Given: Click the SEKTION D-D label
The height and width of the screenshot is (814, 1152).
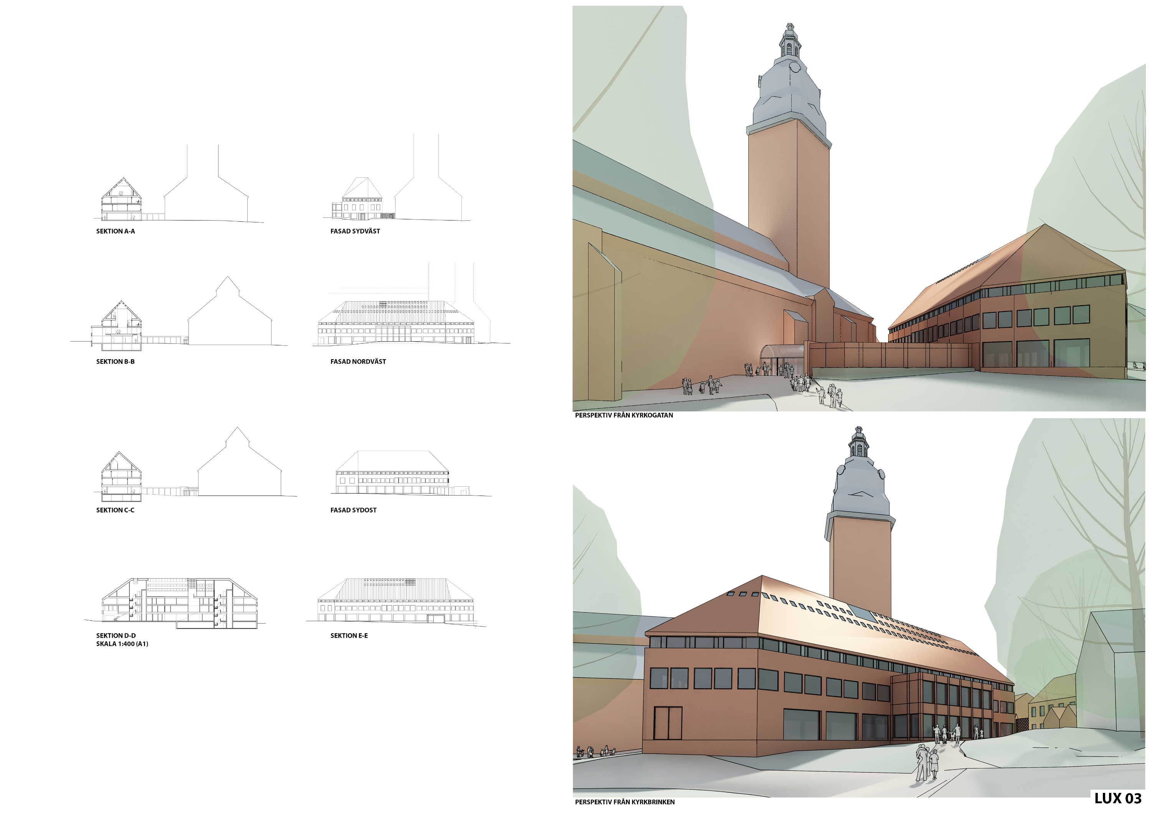Looking at the screenshot, I should [116, 635].
